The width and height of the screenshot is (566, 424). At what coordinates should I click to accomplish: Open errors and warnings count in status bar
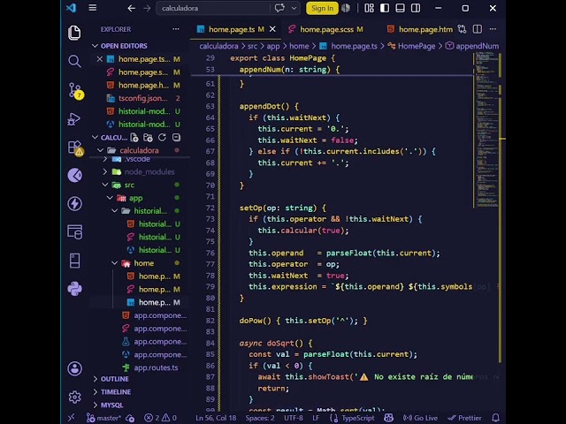(161, 418)
